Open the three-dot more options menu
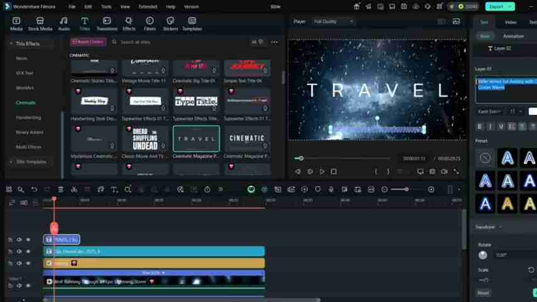The image size is (537, 302). [275, 42]
